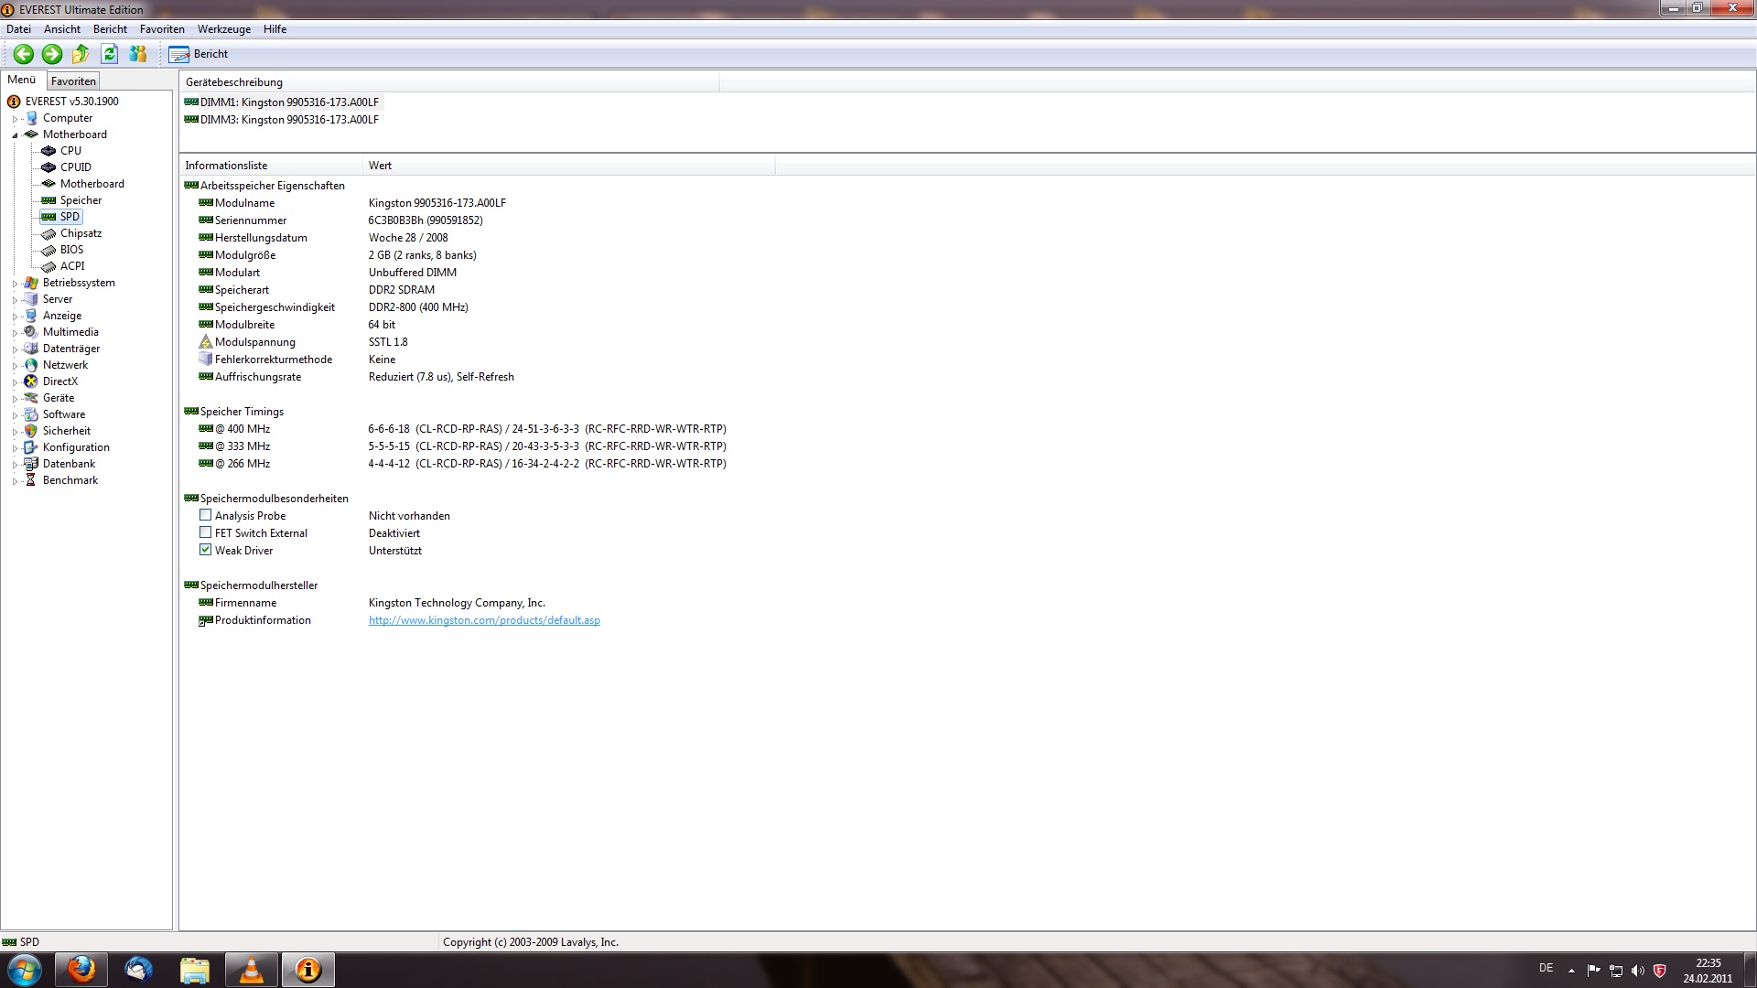The width and height of the screenshot is (1757, 988).
Task: Toggle the Weak Driver checkbox
Action: 206,551
